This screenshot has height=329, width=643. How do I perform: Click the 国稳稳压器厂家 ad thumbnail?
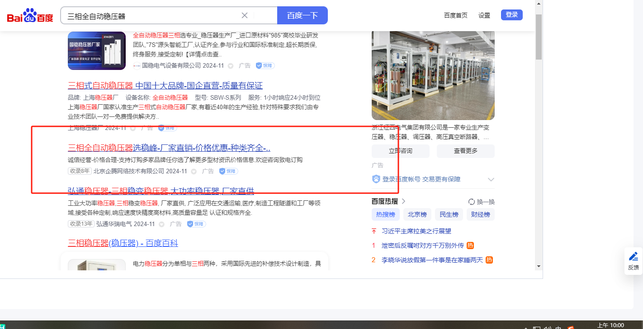(97, 51)
